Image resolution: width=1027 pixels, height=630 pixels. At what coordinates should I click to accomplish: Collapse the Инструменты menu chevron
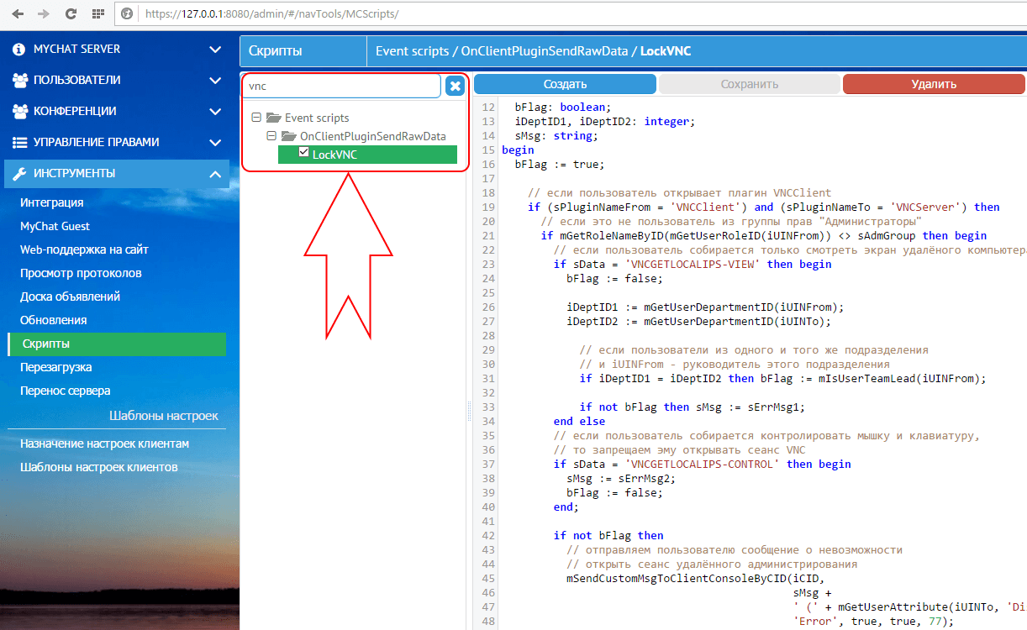[215, 174]
